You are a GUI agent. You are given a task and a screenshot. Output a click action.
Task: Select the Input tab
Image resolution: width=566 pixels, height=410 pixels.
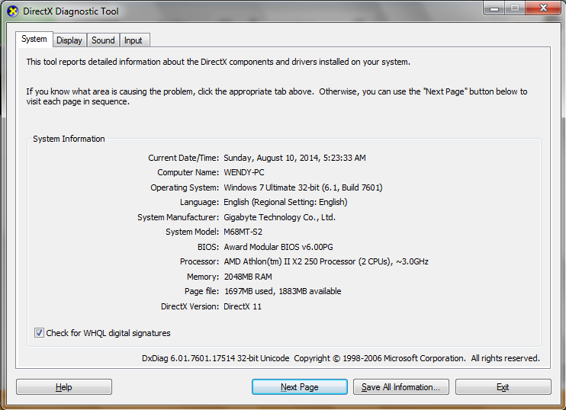coord(133,40)
